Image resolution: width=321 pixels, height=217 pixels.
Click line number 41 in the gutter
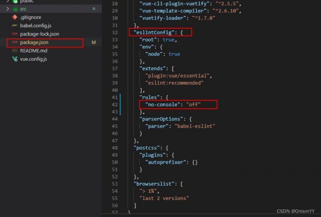[114, 97]
